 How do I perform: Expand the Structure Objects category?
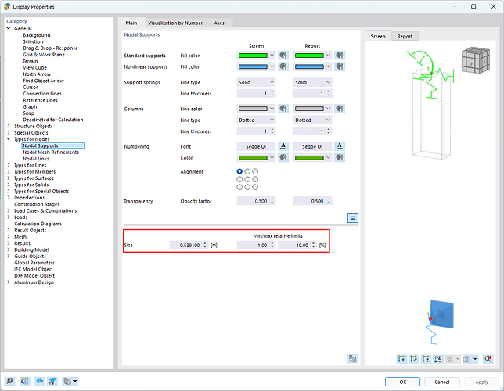(9, 126)
